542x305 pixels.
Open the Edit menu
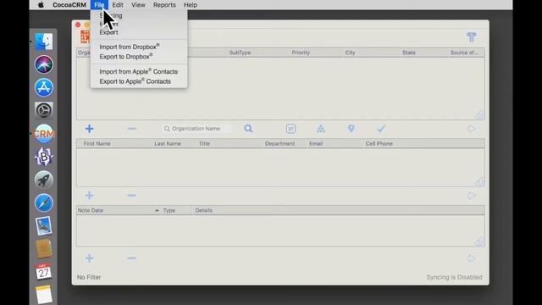tap(118, 5)
